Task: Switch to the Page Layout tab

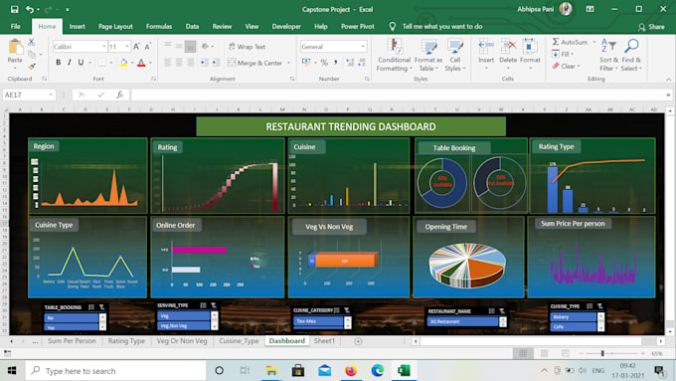Action: pyautogui.click(x=115, y=26)
